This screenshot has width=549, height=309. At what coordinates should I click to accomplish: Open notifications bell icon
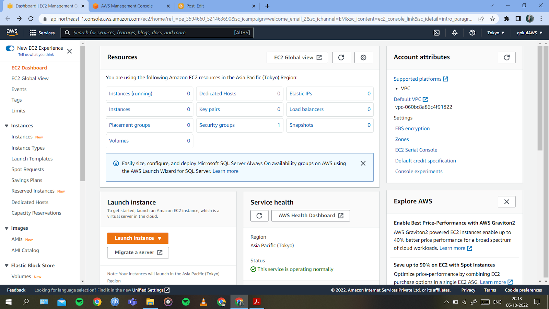(x=455, y=33)
